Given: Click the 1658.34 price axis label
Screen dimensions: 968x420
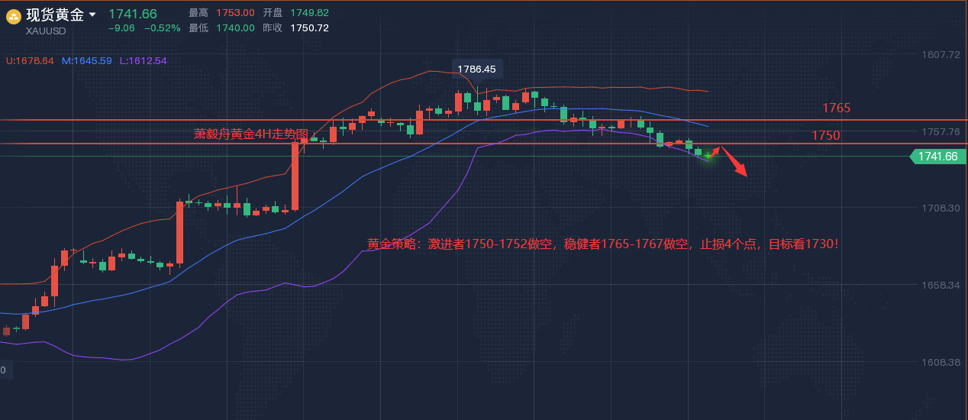Looking at the screenshot, I should 941,285.
